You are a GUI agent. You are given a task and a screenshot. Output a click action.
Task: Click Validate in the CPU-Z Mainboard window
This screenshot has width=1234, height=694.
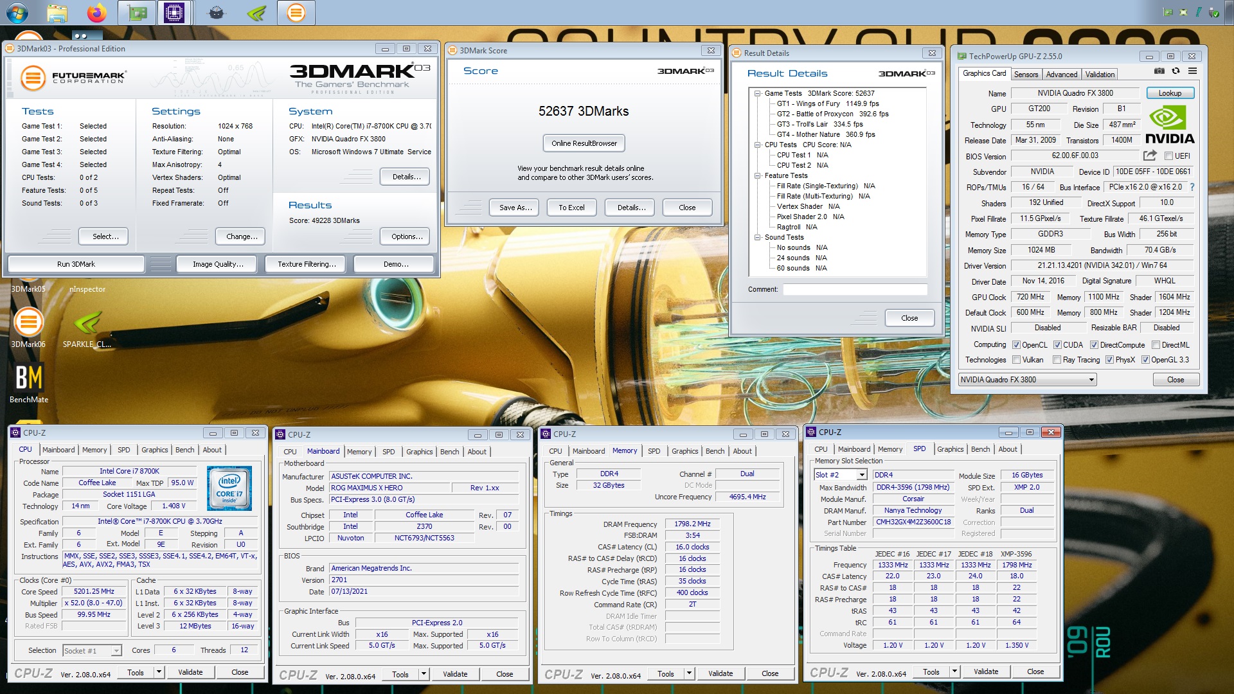455,674
